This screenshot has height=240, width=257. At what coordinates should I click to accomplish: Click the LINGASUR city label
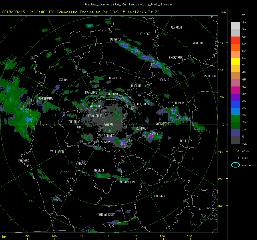pyautogui.click(x=162, y=80)
